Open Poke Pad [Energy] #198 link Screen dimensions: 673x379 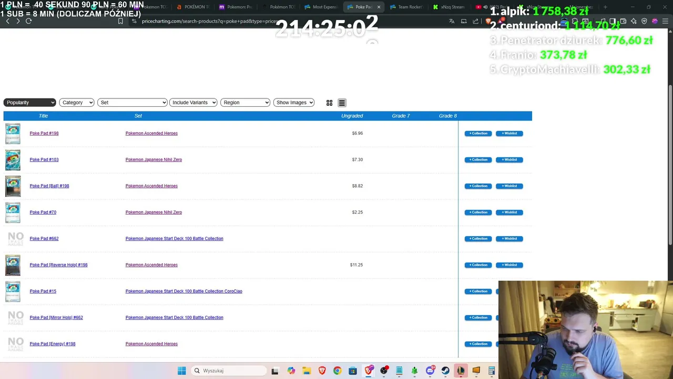(x=53, y=344)
